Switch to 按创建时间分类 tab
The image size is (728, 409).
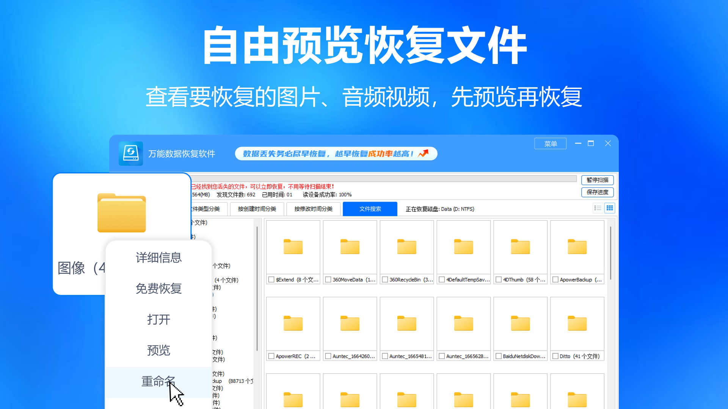(257, 209)
